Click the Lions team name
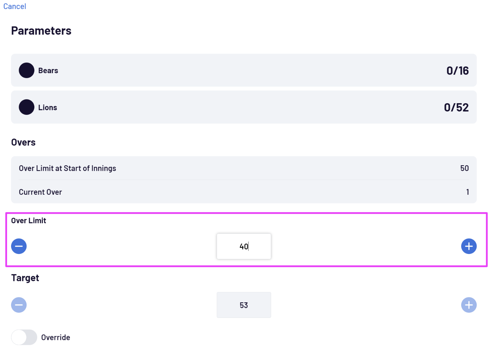494x352 pixels. click(48, 108)
